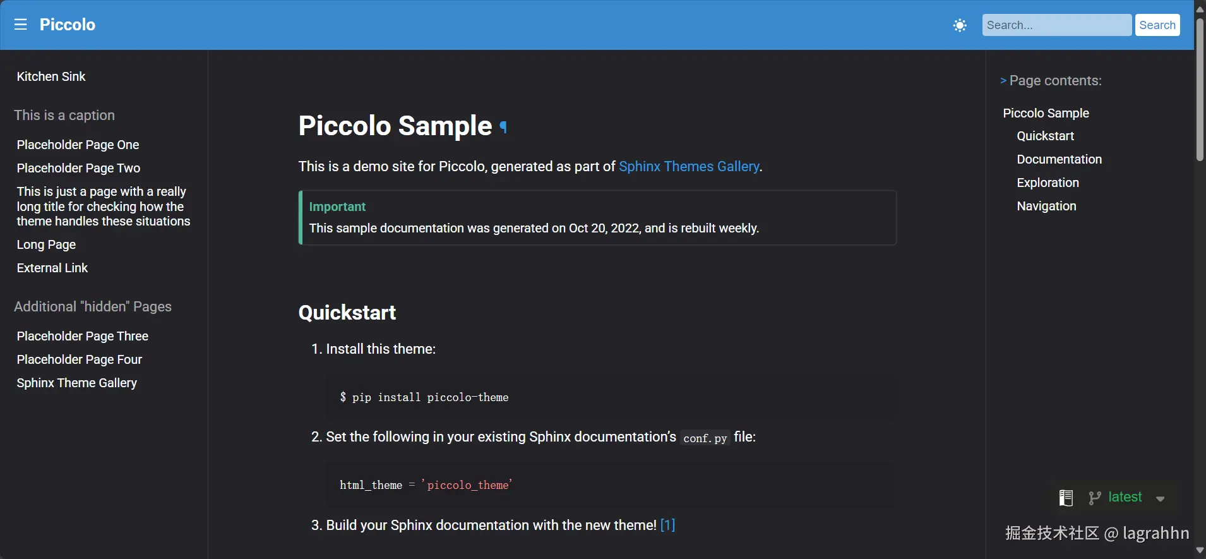Go to Kitchen Sink page
This screenshot has height=559, width=1206.
point(51,76)
